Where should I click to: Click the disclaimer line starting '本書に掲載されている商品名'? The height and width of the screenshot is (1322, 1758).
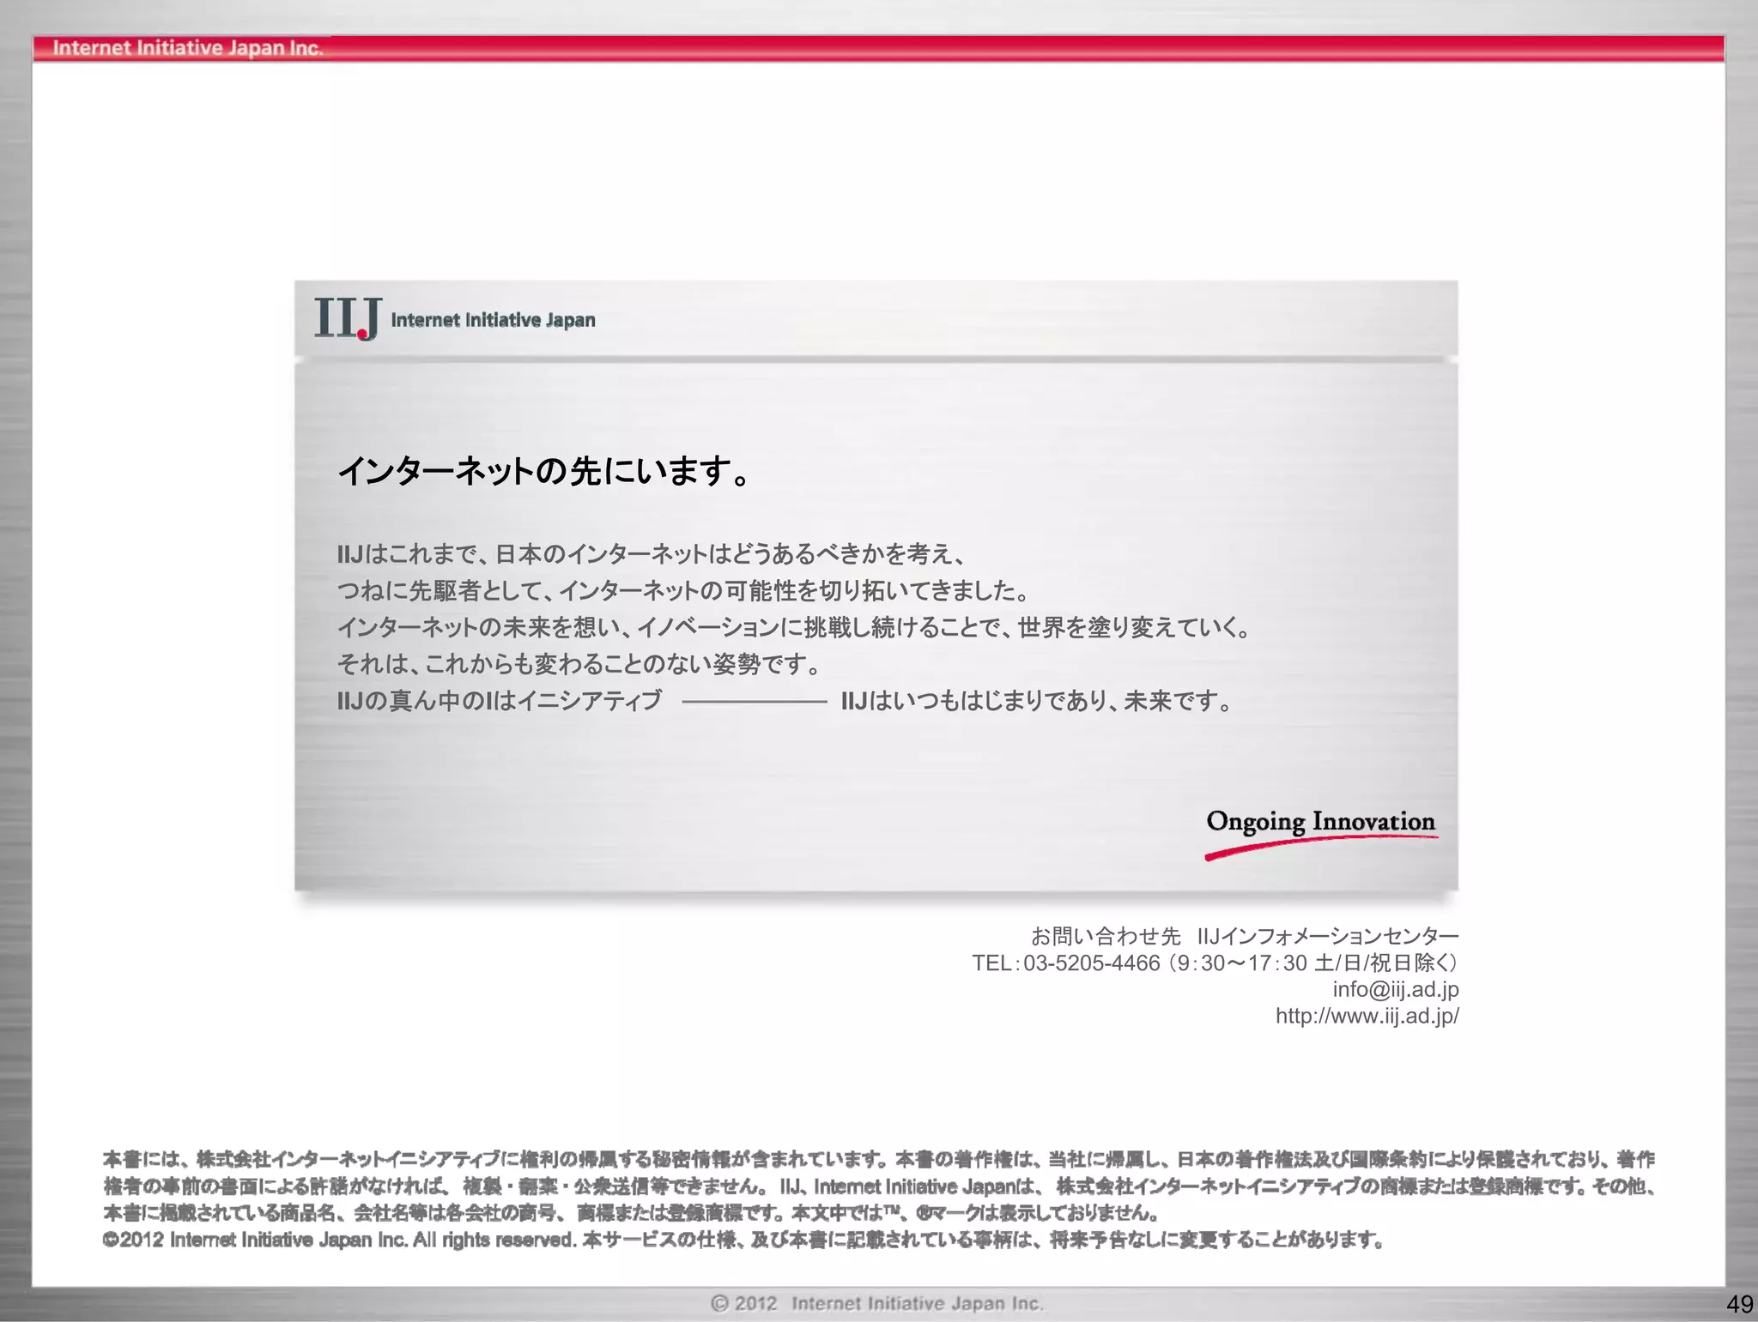click(632, 1213)
